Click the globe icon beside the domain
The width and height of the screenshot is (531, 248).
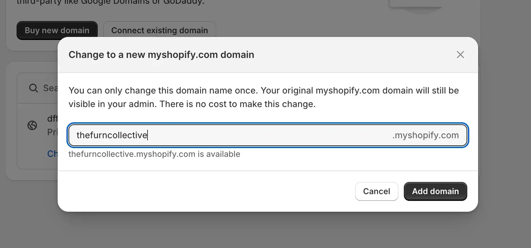[x=32, y=125]
